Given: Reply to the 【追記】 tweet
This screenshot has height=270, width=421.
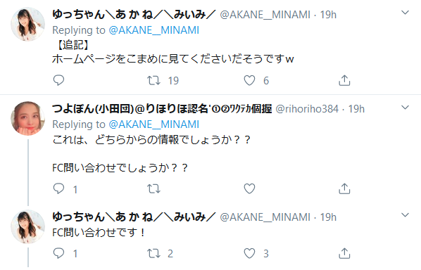Looking at the screenshot, I should [58, 80].
